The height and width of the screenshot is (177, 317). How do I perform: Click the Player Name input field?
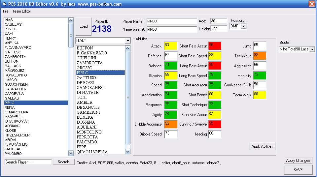click(x=171, y=21)
